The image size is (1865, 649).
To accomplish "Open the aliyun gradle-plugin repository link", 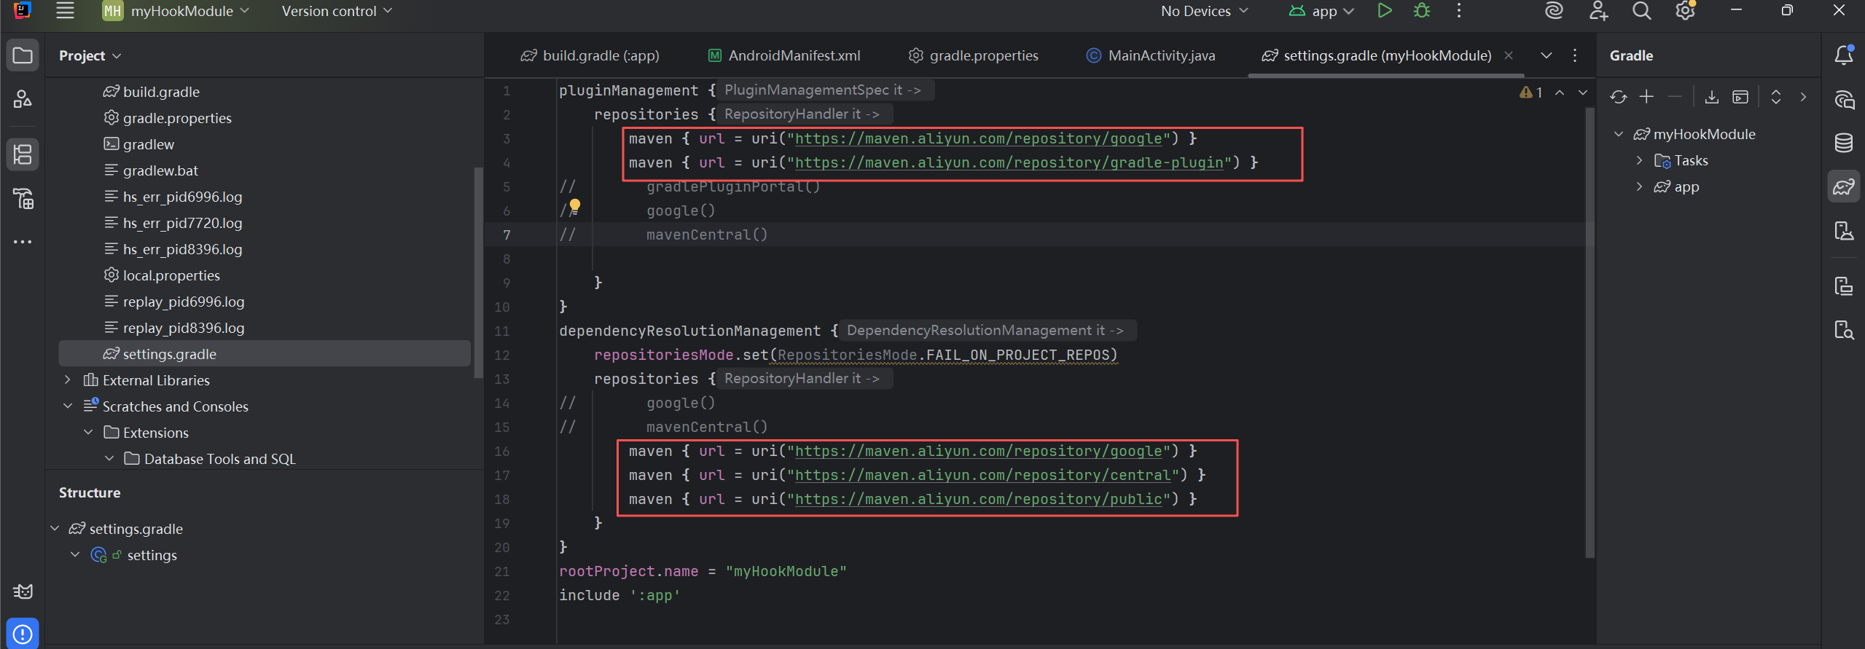I will pyautogui.click(x=1009, y=162).
